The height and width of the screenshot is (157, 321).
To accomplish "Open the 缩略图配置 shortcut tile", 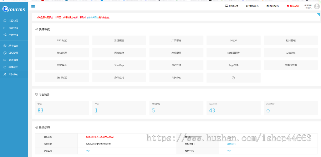I will (234, 53).
